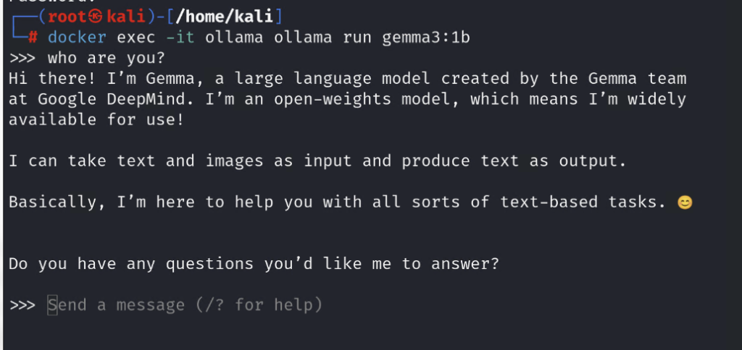Click the word "open-weights" in the response

pos(333,100)
